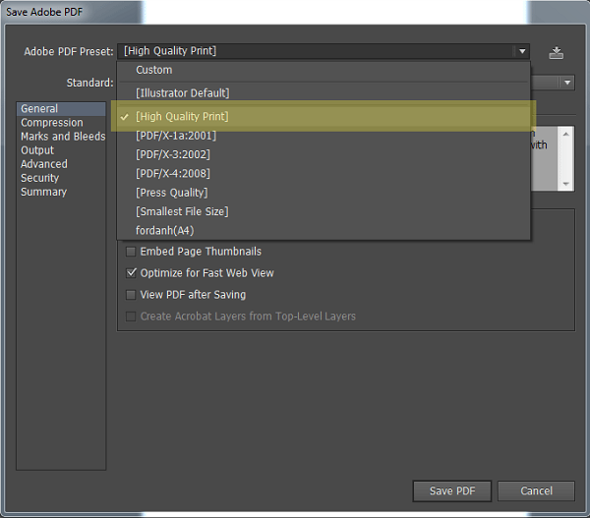Image resolution: width=590 pixels, height=518 pixels.
Task: Uncheck Optimize for Fast Web View
Action: (132, 273)
